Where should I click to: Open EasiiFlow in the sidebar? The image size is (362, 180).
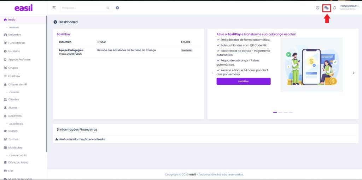click(14, 76)
